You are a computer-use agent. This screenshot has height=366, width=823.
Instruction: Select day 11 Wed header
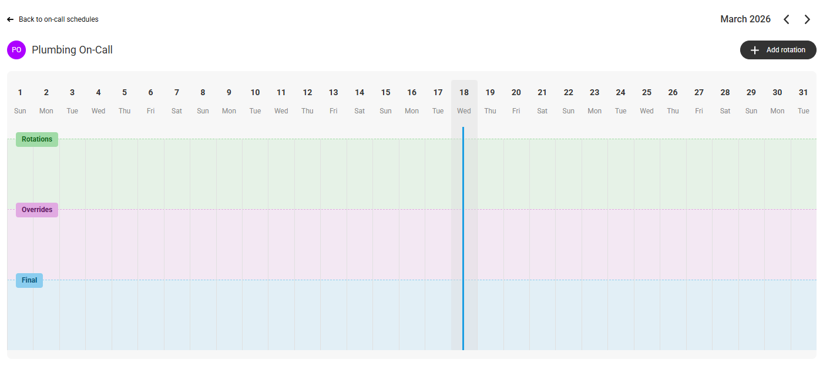pos(281,101)
